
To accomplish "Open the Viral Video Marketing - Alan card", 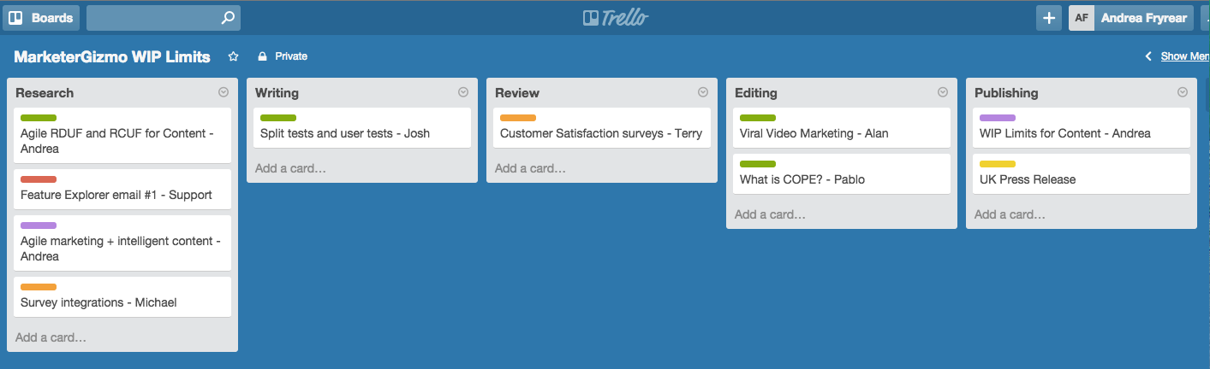I will [x=838, y=127].
